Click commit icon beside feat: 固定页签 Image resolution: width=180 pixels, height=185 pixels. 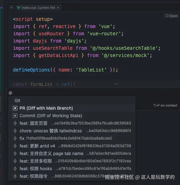click(x=15, y=123)
